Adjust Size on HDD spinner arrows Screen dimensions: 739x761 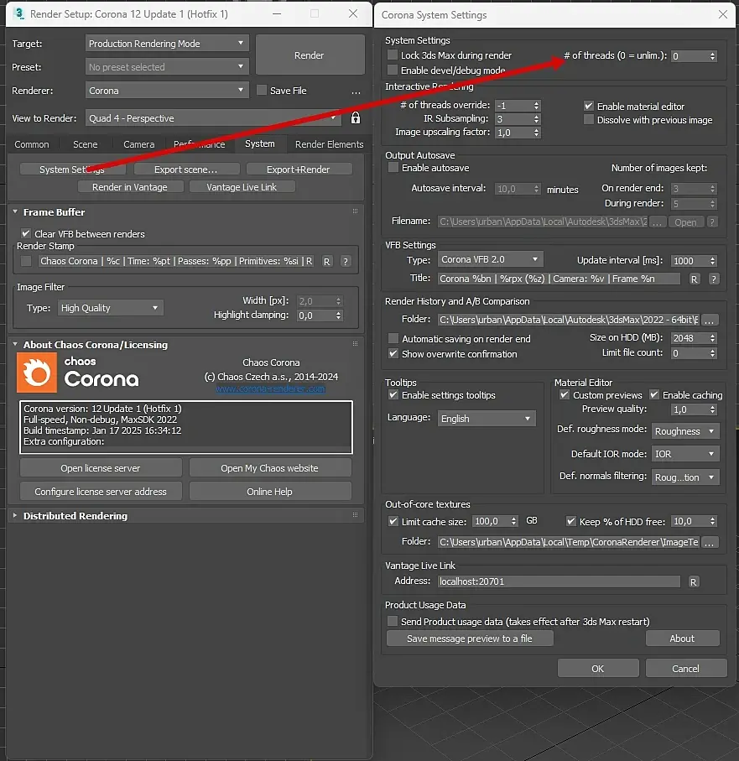(712, 338)
